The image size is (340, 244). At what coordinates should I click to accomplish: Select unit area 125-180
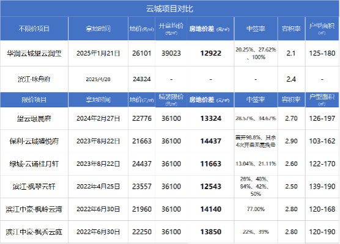(322, 53)
